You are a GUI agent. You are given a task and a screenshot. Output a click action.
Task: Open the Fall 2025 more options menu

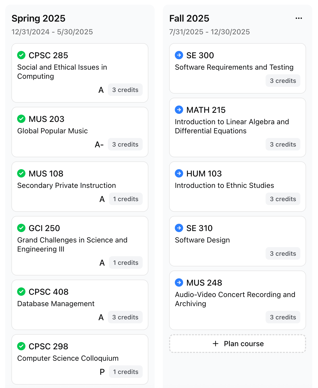299,18
